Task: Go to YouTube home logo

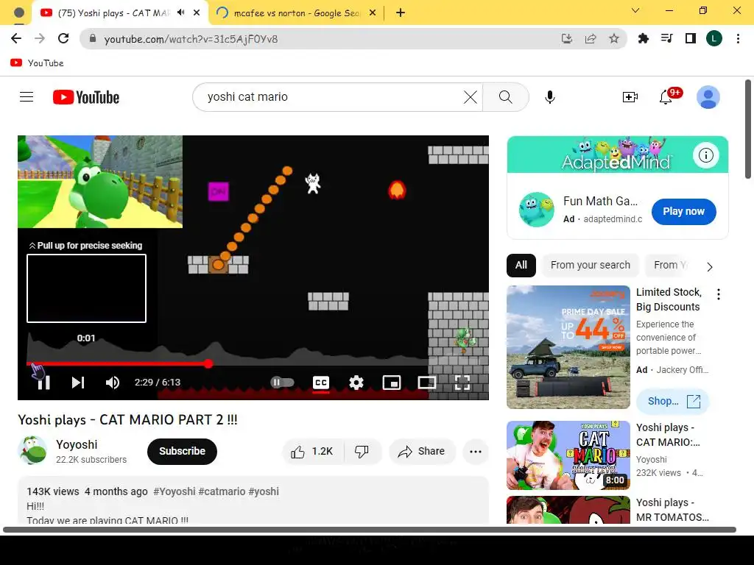Action: (x=86, y=97)
